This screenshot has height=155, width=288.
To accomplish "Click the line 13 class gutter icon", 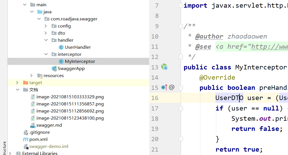I will pos(164,67).
